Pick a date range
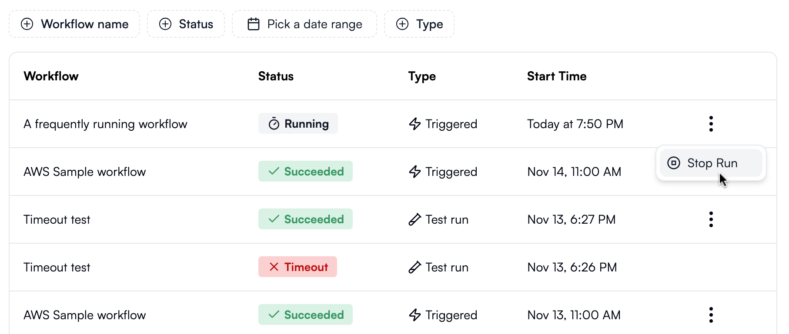789x334 pixels. click(304, 24)
